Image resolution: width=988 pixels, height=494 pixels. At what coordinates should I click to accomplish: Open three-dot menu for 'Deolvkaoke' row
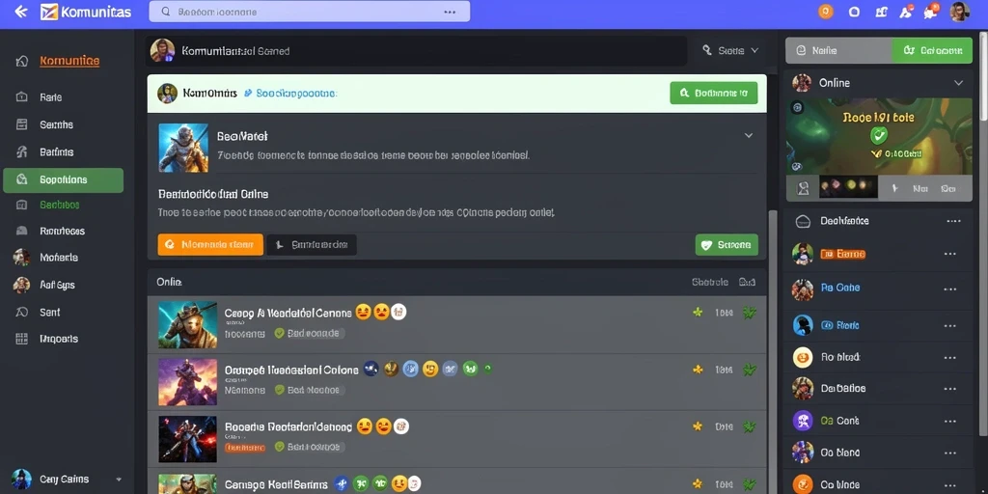[953, 221]
